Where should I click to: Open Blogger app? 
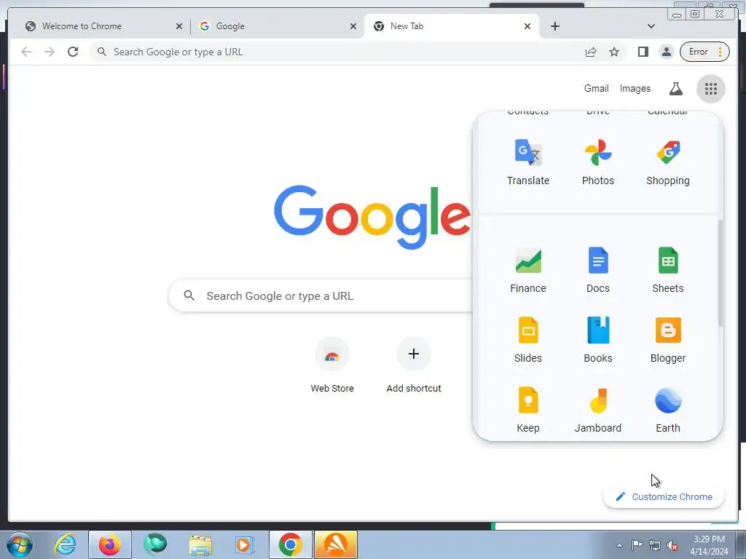click(668, 340)
